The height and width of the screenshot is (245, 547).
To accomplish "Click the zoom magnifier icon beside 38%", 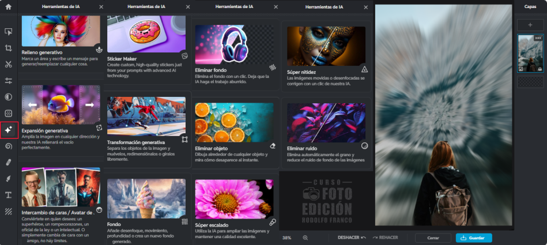I will [305, 238].
